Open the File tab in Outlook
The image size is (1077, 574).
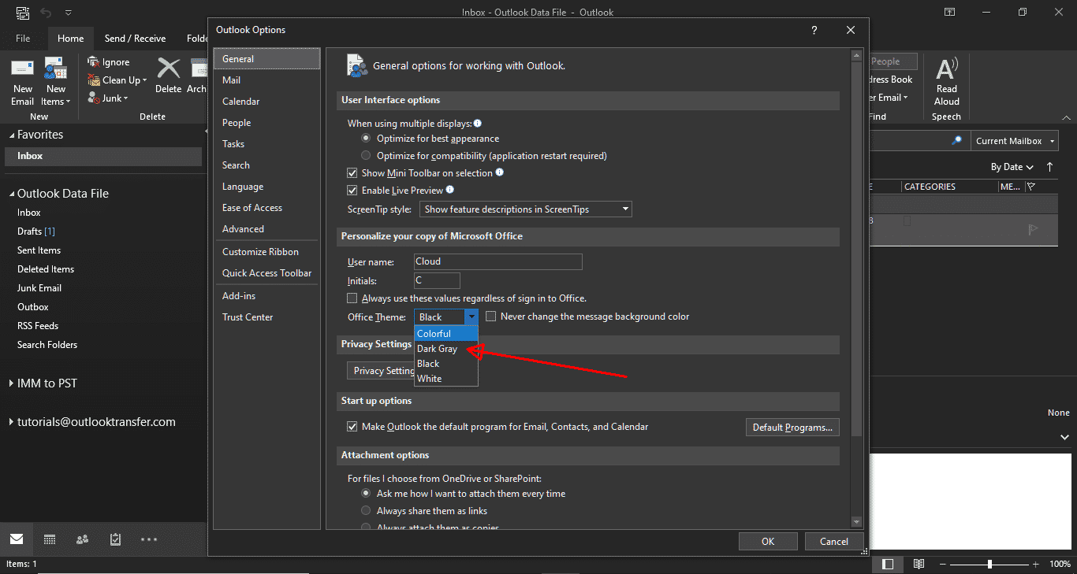click(x=23, y=38)
